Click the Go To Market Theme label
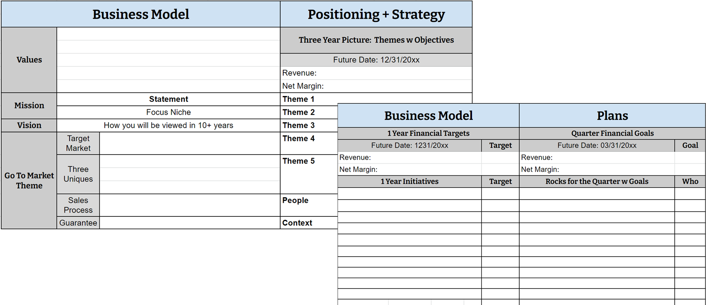The width and height of the screenshot is (706, 305). pyautogui.click(x=29, y=180)
